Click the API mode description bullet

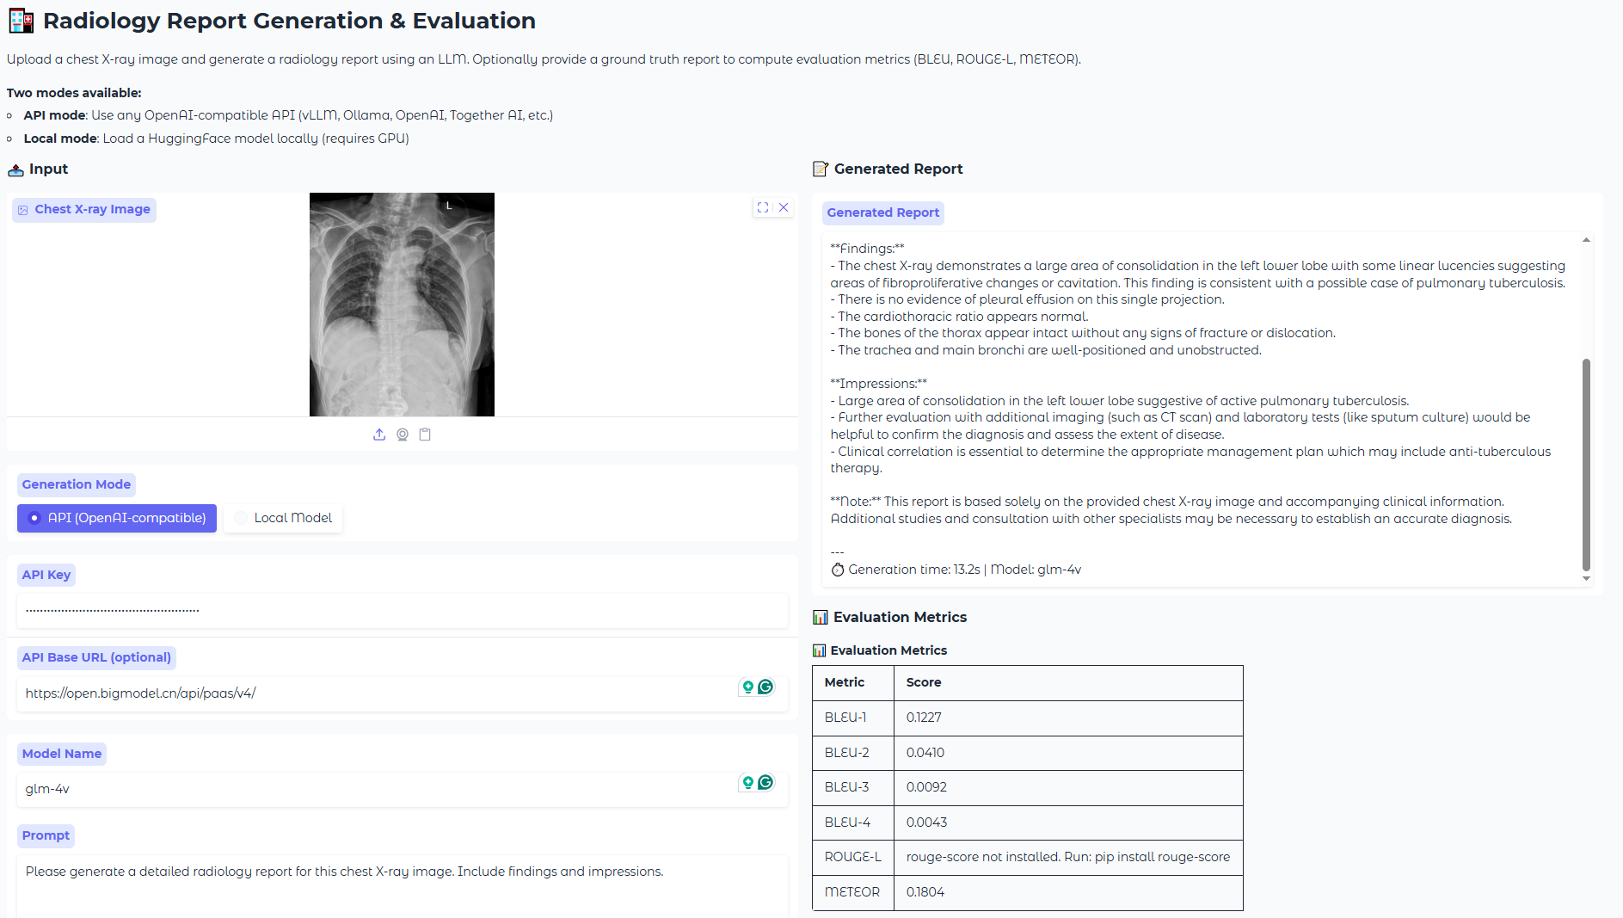point(288,115)
